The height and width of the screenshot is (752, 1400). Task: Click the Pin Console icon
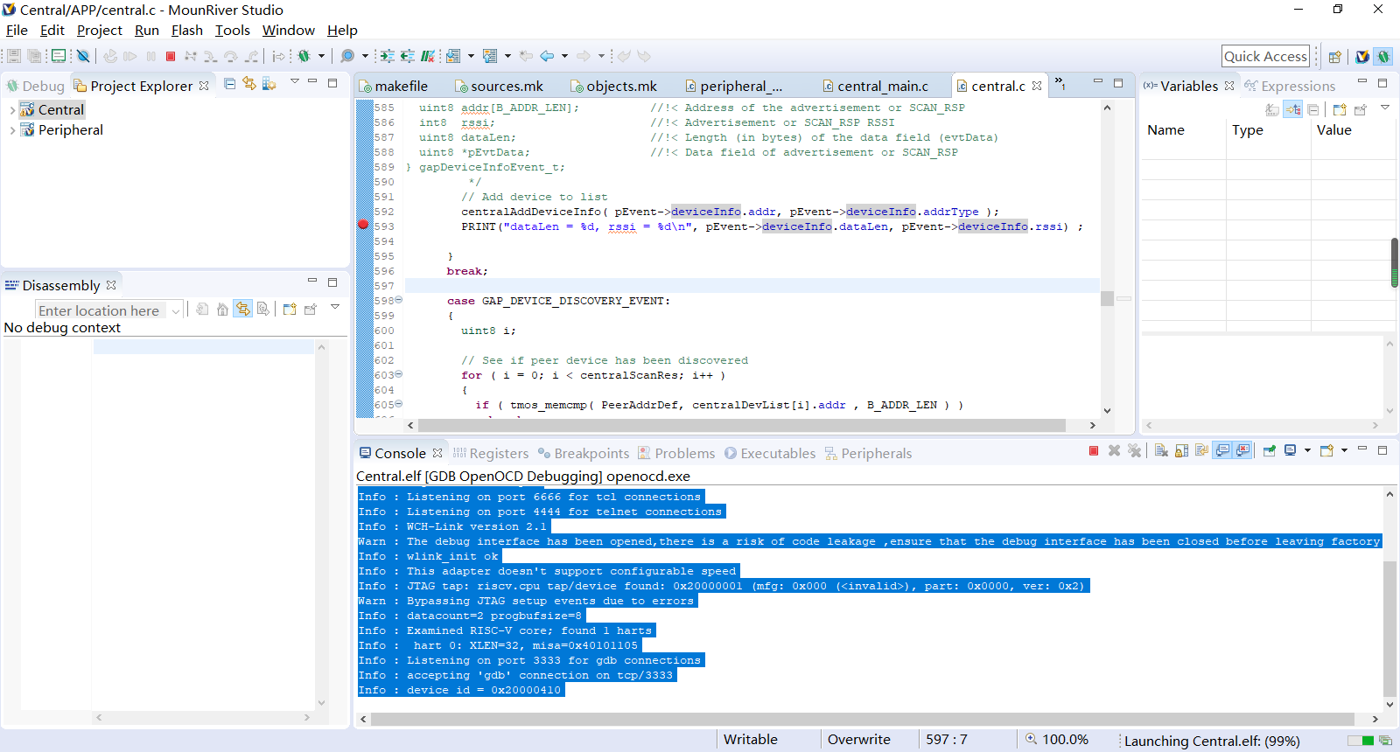[x=1269, y=450]
